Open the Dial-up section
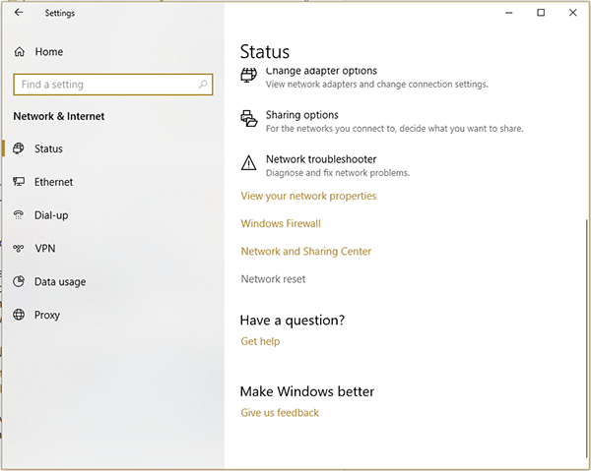Image resolution: width=591 pixels, height=471 pixels. (51, 215)
